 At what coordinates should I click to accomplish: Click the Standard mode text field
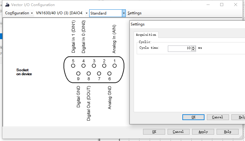click(x=106, y=13)
